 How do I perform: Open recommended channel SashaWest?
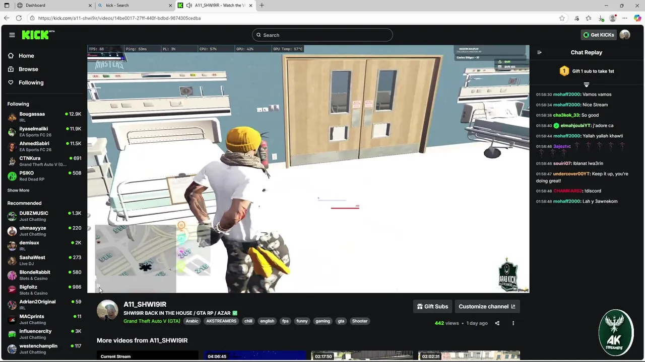(x=44, y=260)
